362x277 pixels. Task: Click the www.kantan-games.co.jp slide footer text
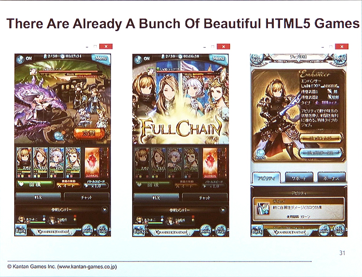87,267
